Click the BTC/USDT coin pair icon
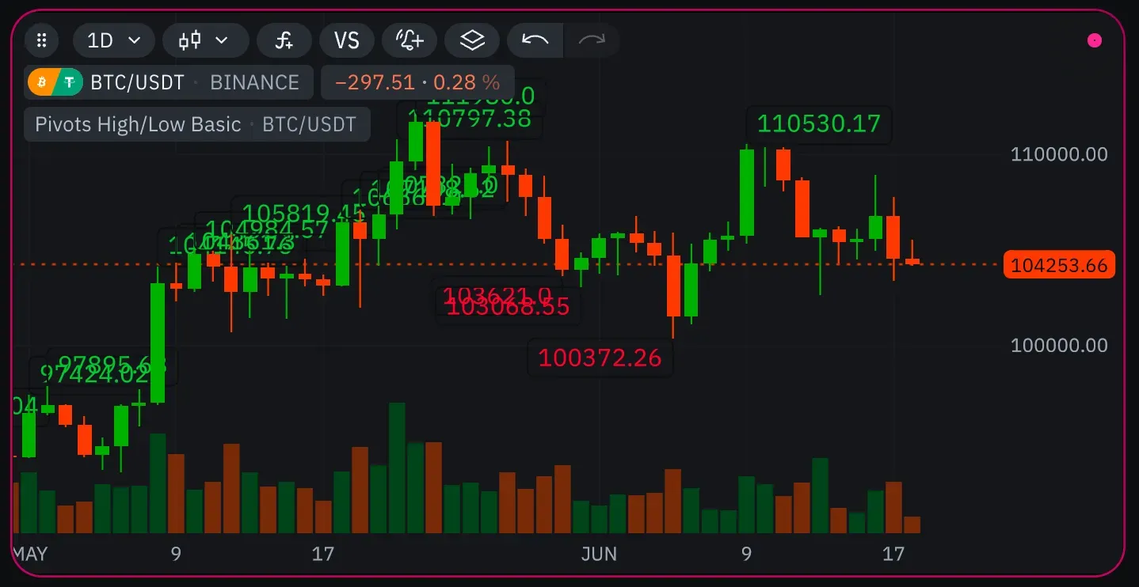Image resolution: width=1139 pixels, height=587 pixels. click(x=55, y=82)
